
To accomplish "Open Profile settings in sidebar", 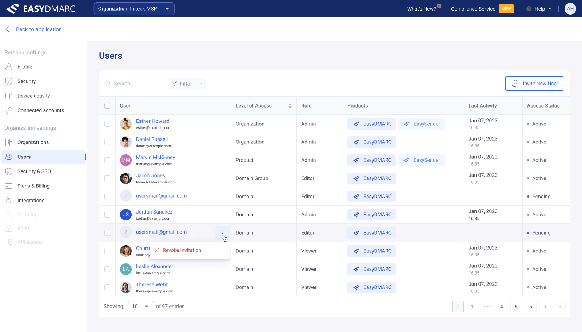I will [x=44, y=67].
